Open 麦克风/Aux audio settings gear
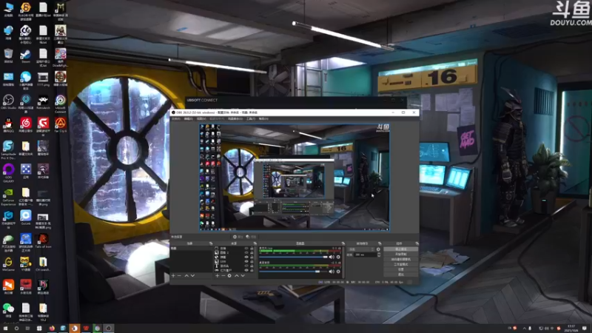592x333 pixels. click(338, 257)
